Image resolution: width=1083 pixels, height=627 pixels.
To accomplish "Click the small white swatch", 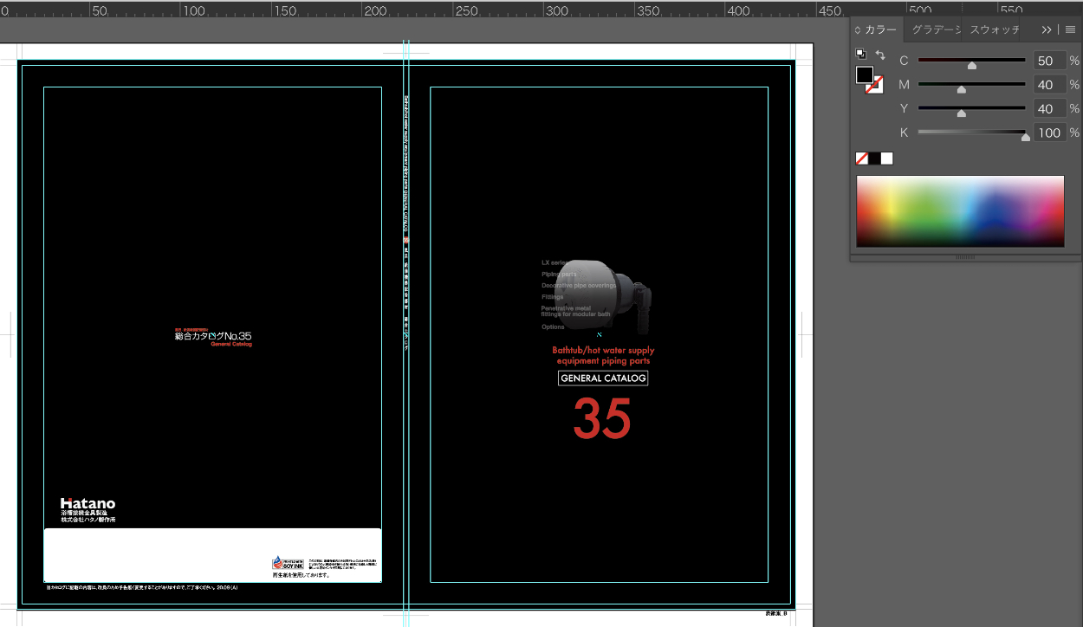I will [886, 158].
